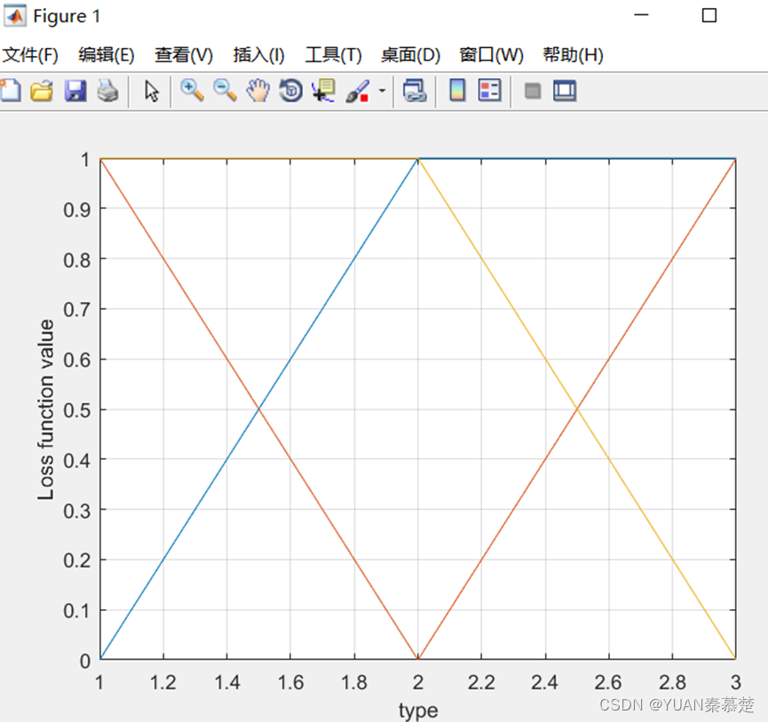The width and height of the screenshot is (768, 722).
Task: Expand the brush color dropdown arrow
Action: coord(382,91)
